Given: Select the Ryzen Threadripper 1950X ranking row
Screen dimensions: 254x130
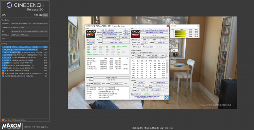Looking at the screenshot, I should tap(25, 52).
